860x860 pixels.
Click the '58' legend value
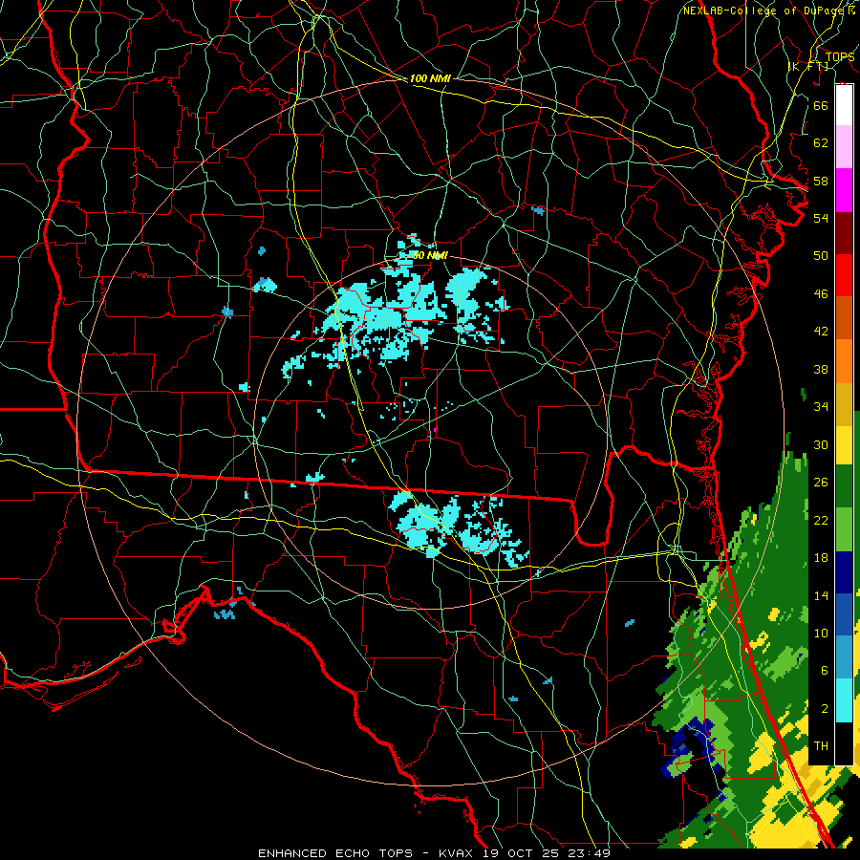[x=821, y=181]
